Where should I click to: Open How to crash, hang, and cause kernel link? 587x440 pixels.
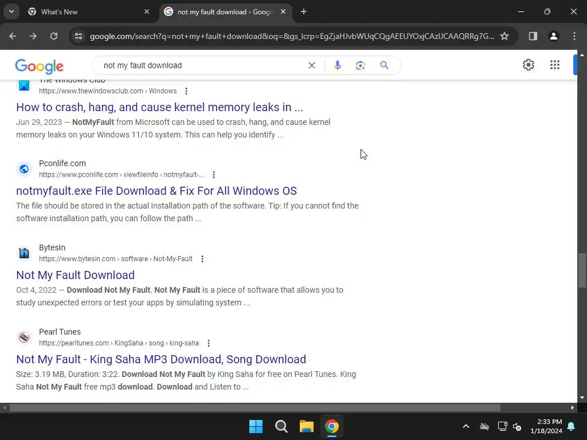tap(159, 107)
